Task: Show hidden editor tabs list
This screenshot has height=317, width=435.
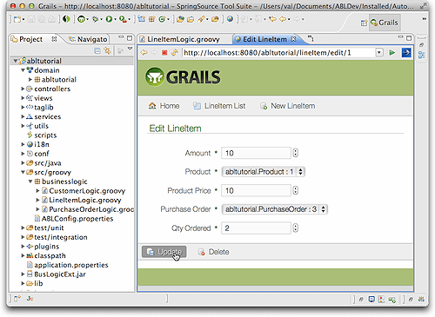Action: tap(311, 38)
